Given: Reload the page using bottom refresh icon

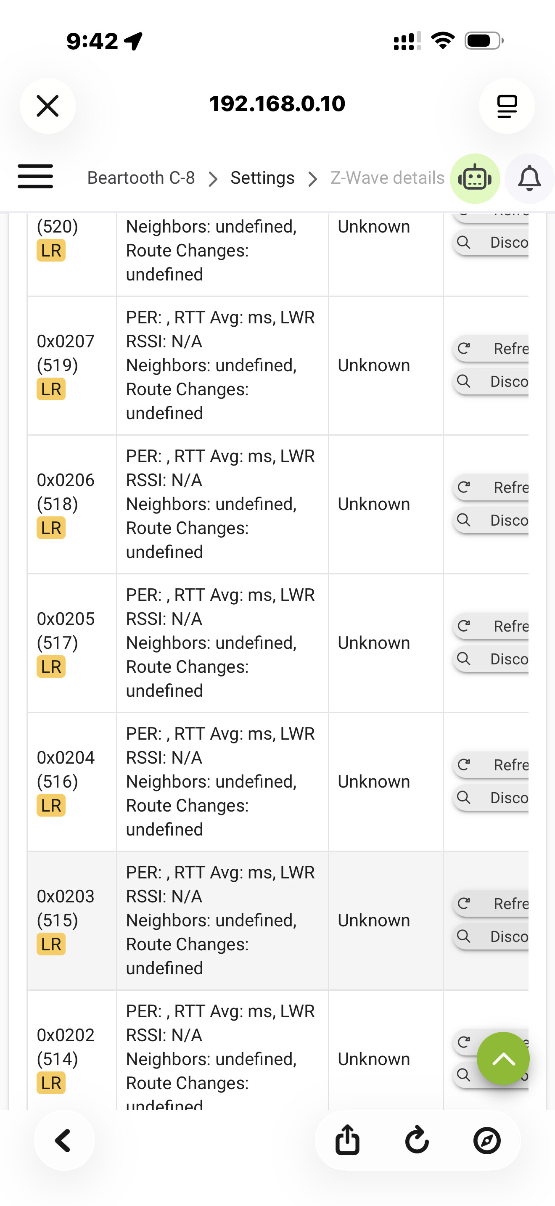Looking at the screenshot, I should tap(417, 1140).
